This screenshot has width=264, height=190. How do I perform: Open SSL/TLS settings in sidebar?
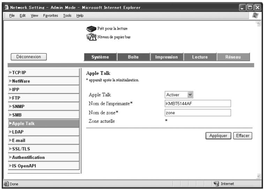pyautogui.click(x=44, y=149)
